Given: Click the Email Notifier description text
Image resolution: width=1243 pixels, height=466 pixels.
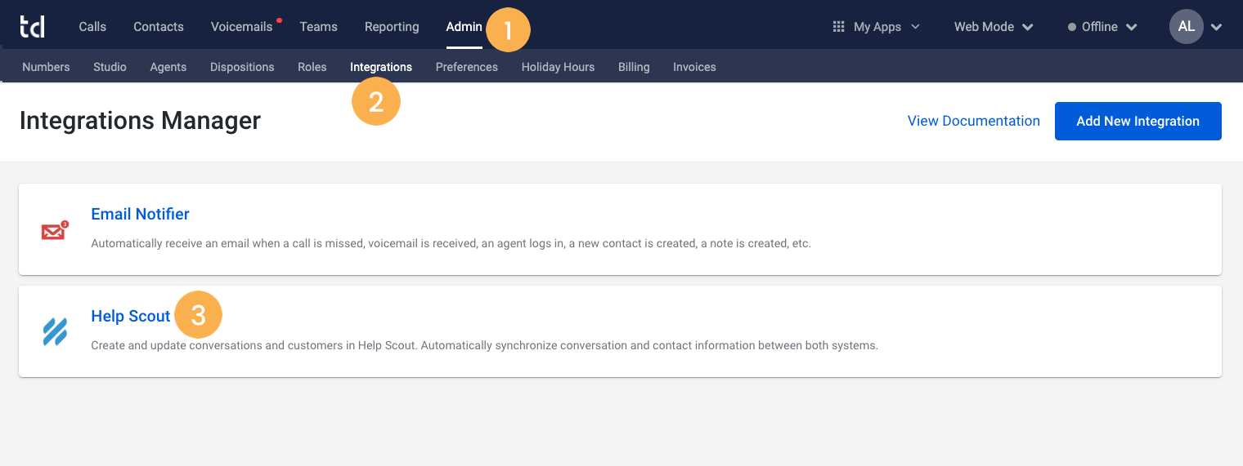Looking at the screenshot, I should (451, 243).
